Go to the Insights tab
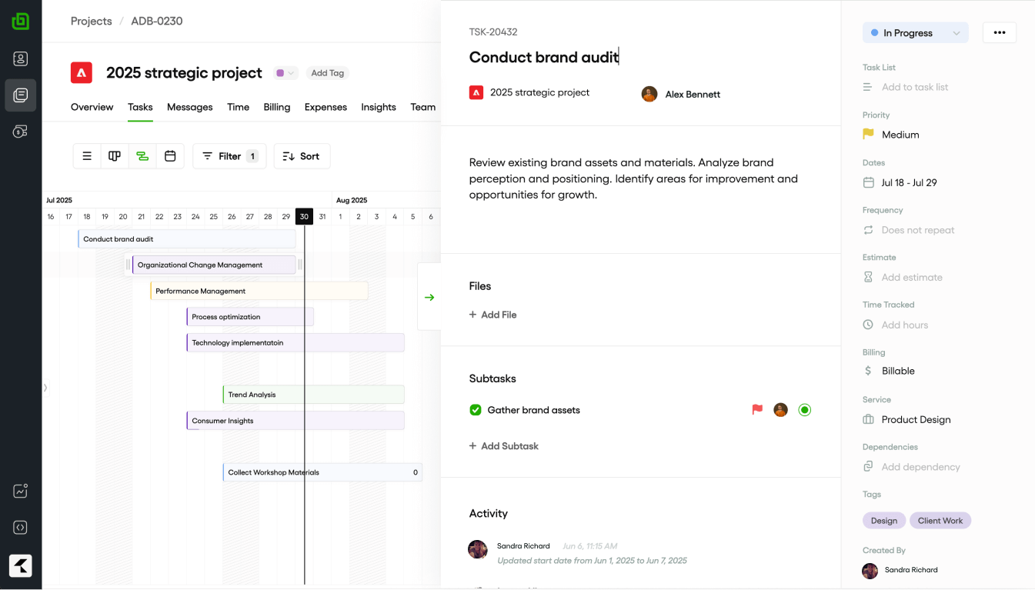 379,107
